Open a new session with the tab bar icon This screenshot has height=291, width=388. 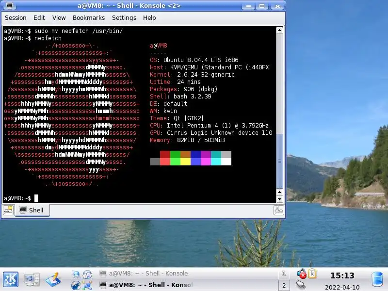pos(8,210)
